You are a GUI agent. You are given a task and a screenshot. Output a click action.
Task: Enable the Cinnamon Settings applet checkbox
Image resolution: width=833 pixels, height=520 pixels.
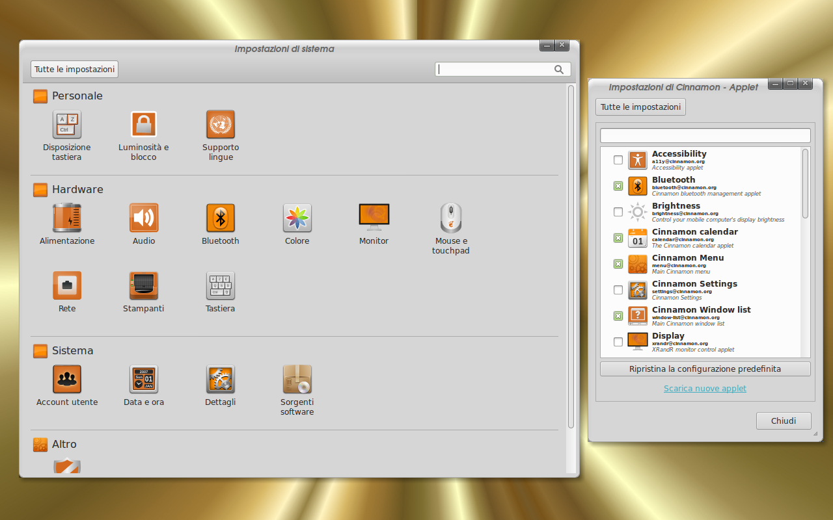pyautogui.click(x=618, y=290)
